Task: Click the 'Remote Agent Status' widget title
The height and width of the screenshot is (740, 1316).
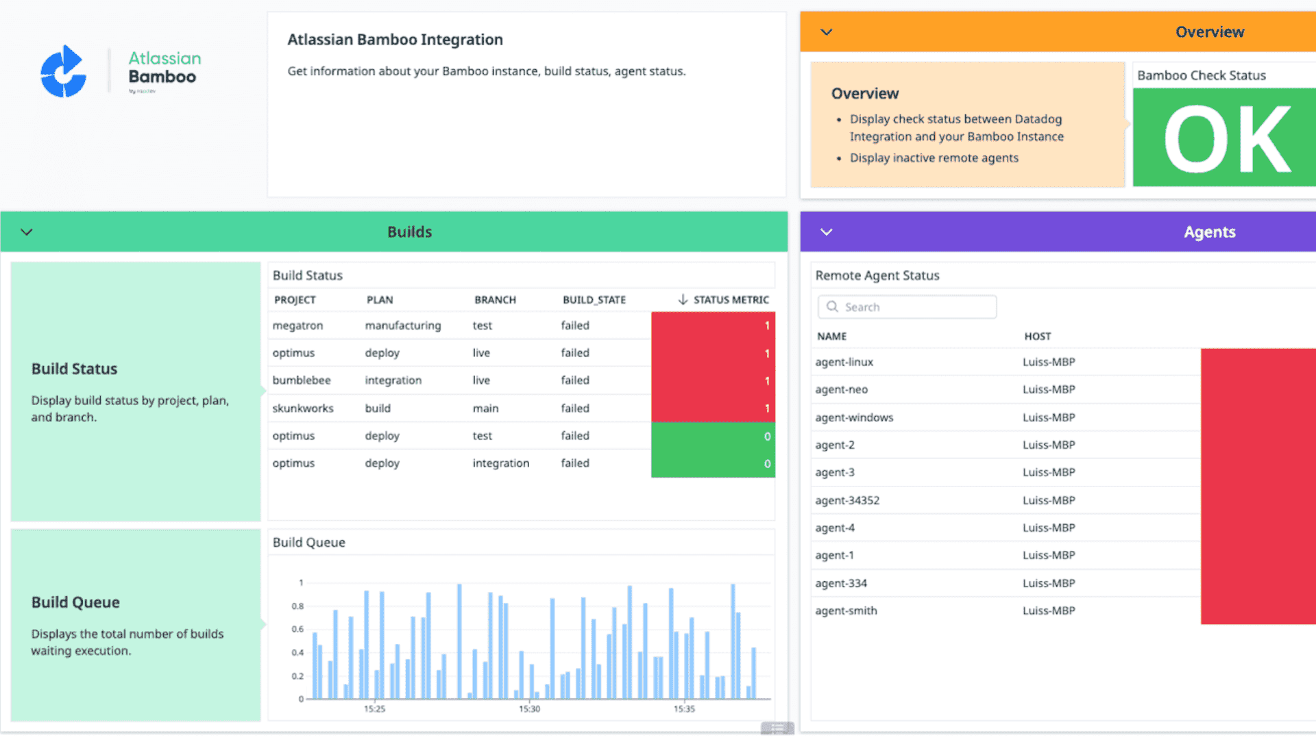Action: (877, 275)
